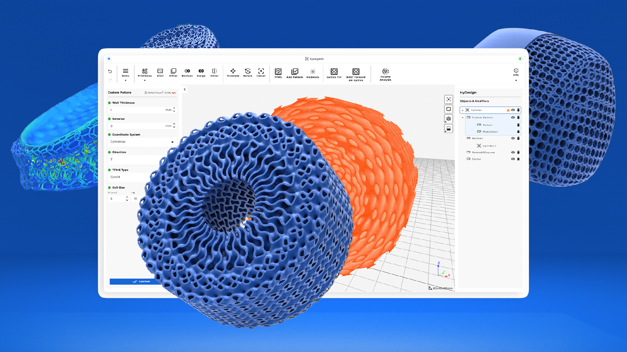This screenshot has height=352, width=627.
Task: Collapse the left Custom Pattern panel
Action: tap(185, 89)
